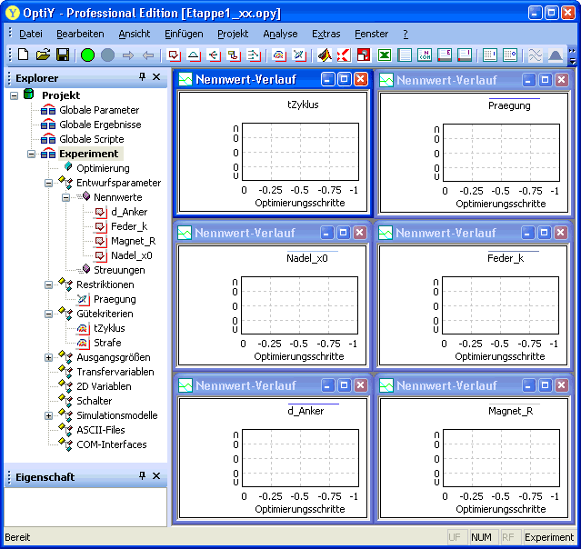Collapse the Nennwerte tree node
Viewport: 581px width, 549px height.
66,197
